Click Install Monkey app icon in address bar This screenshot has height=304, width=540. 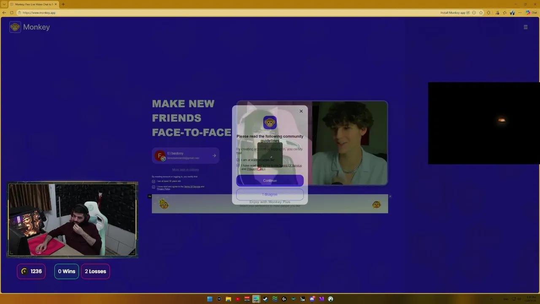[468, 13]
